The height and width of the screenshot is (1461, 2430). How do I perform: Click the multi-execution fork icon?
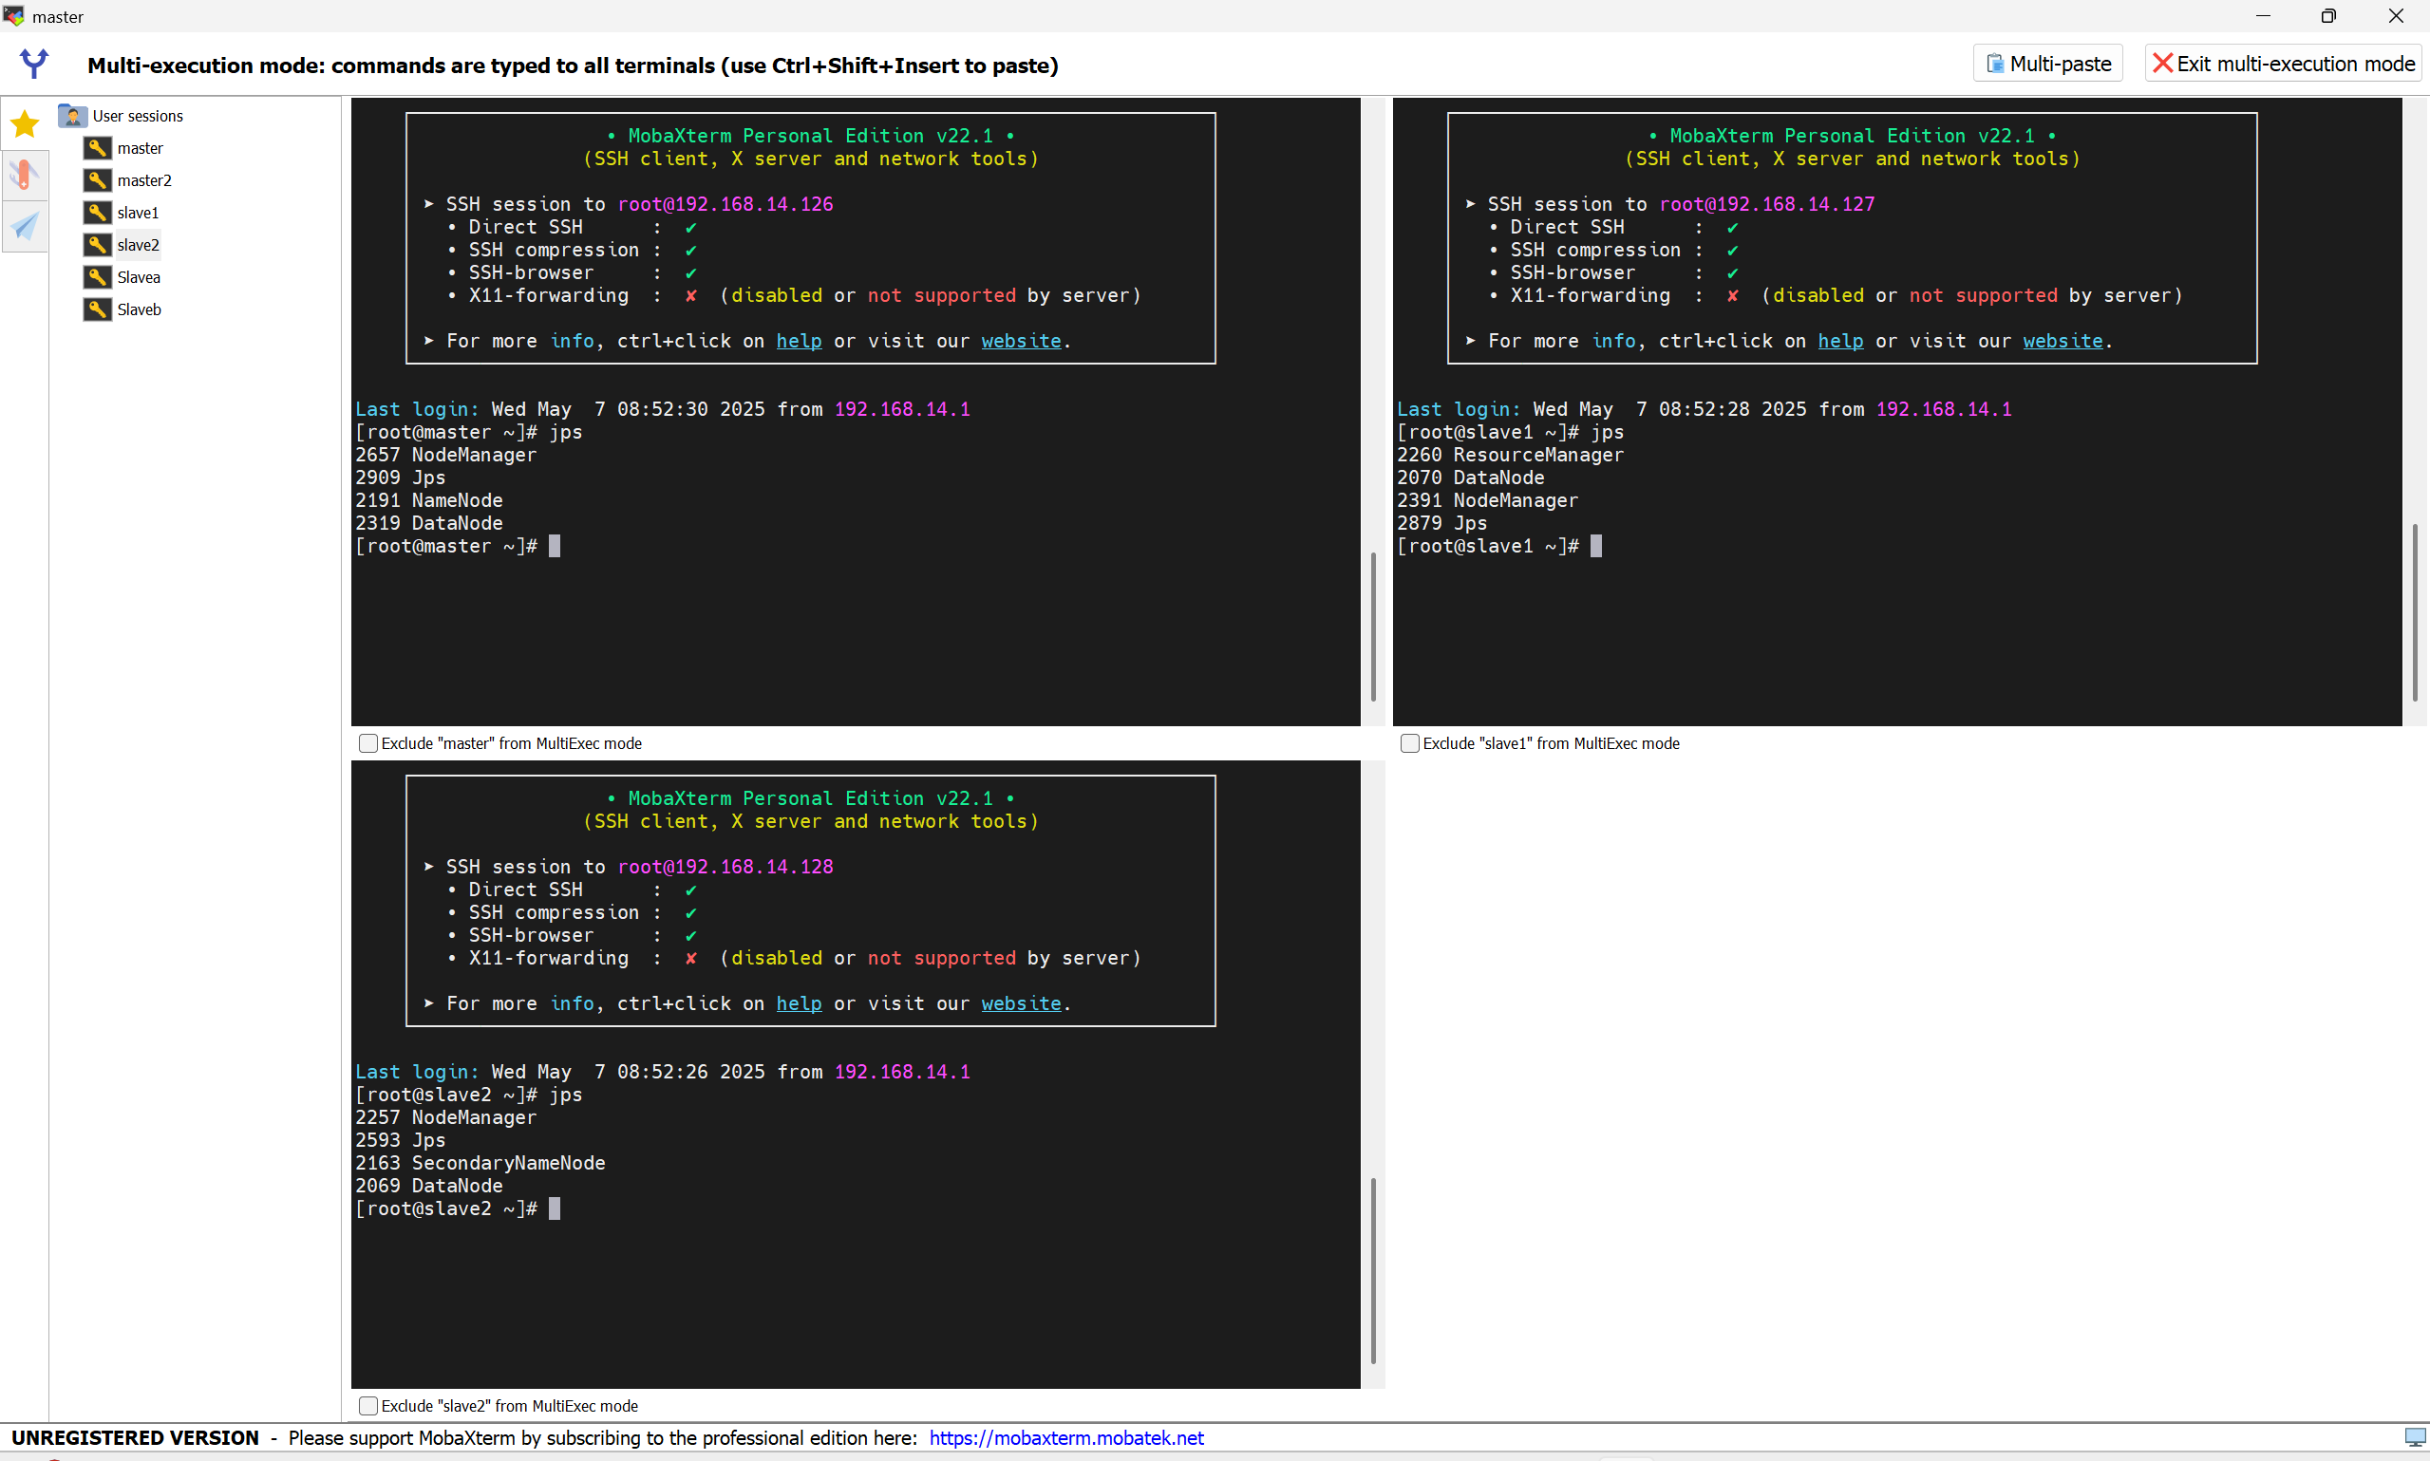tap(34, 64)
